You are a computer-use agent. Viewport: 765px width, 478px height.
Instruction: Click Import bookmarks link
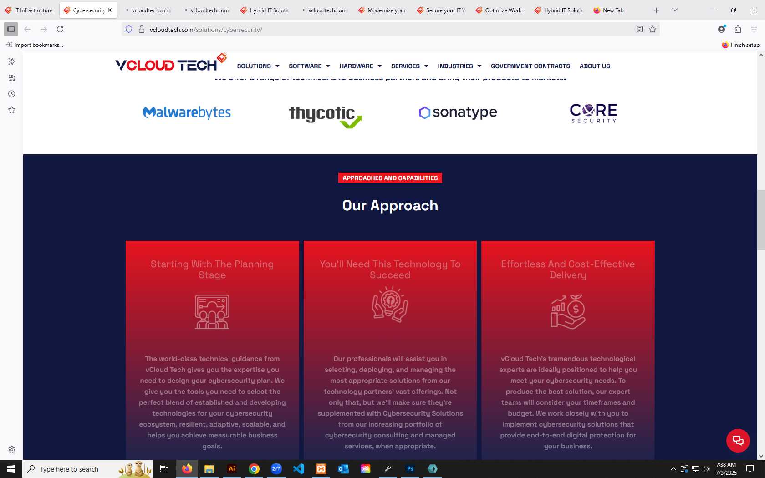[x=35, y=45]
